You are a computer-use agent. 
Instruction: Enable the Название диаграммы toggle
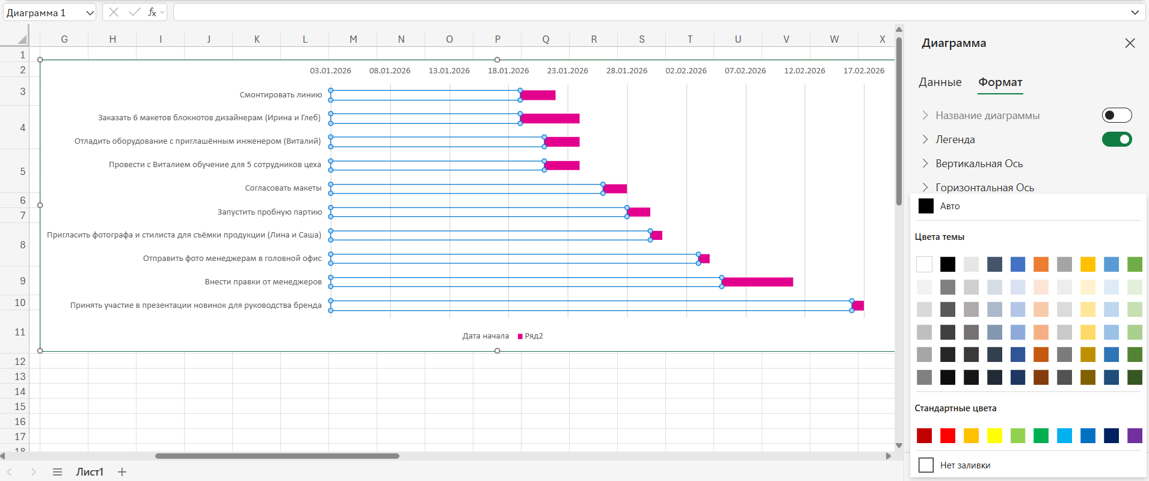[1117, 115]
